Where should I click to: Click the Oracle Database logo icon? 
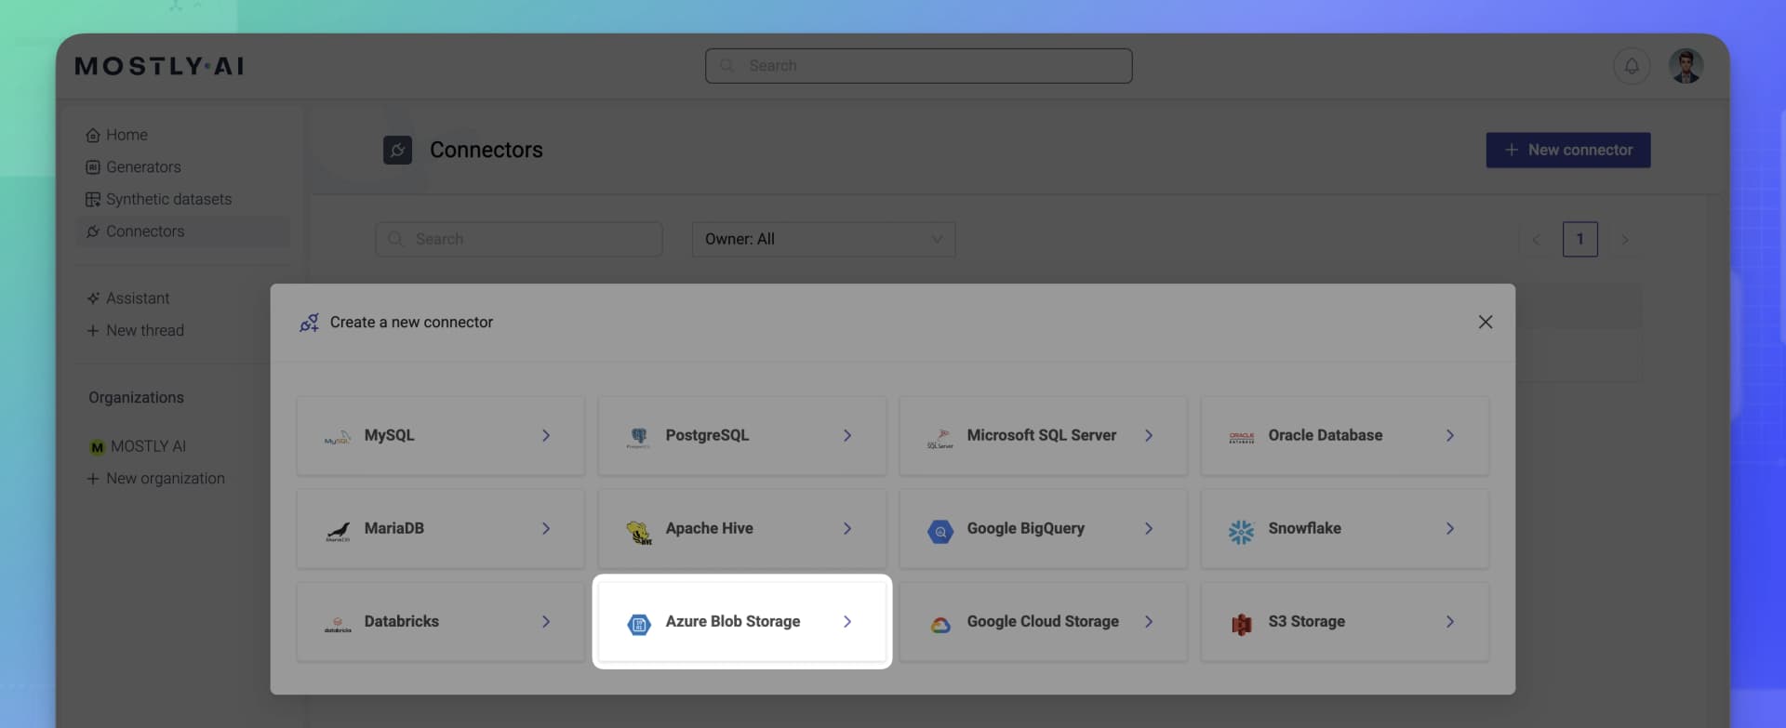click(1242, 437)
